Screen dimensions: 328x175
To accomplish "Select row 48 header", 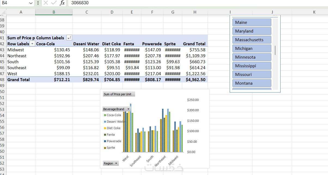I will click(x=3, y=79).
